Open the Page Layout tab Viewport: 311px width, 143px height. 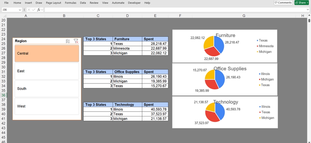[x=53, y=3]
